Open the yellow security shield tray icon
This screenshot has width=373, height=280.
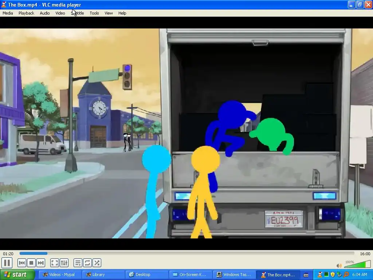pyautogui.click(x=333, y=275)
